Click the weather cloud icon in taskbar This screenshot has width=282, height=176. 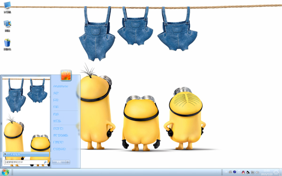pyautogui.click(x=276, y=172)
